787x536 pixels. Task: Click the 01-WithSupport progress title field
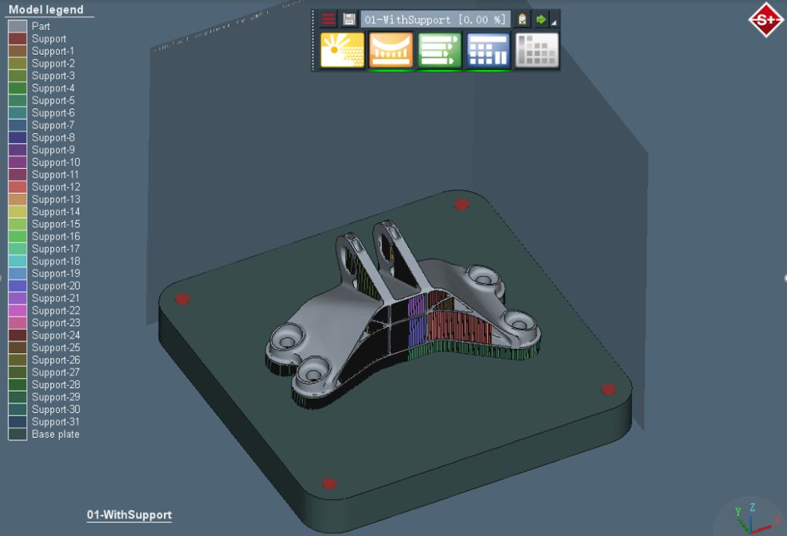click(436, 19)
